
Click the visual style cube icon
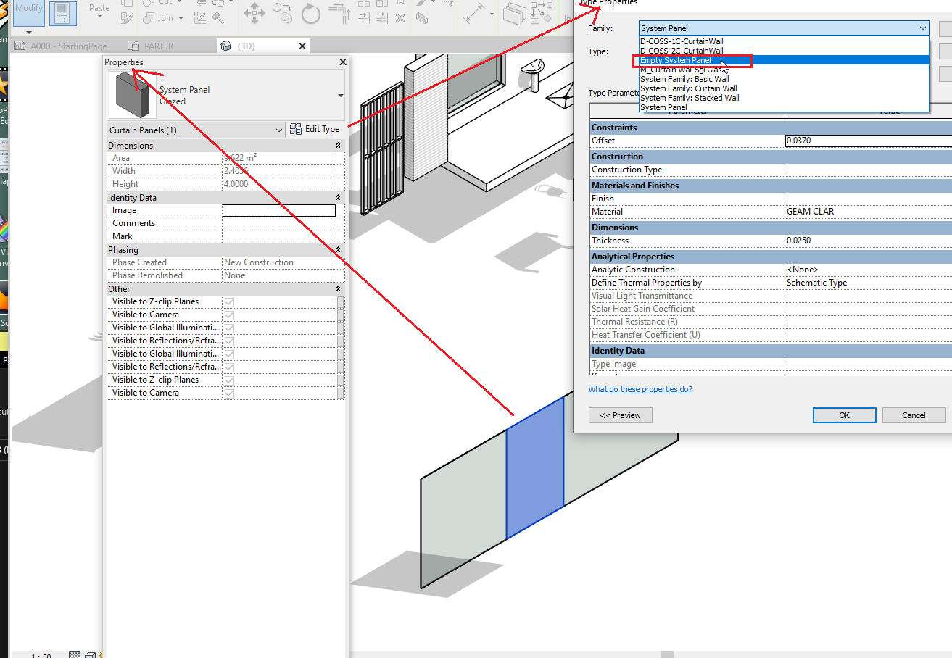(x=90, y=654)
